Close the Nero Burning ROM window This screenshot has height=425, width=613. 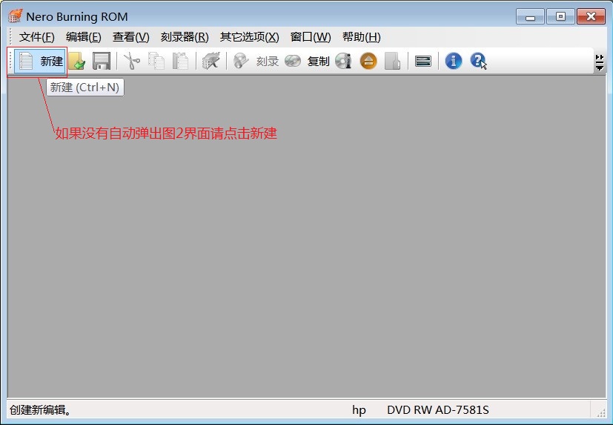click(x=591, y=17)
